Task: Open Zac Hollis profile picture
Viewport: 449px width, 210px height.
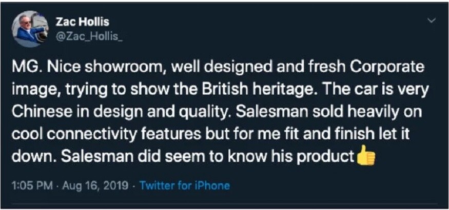Action: point(30,29)
